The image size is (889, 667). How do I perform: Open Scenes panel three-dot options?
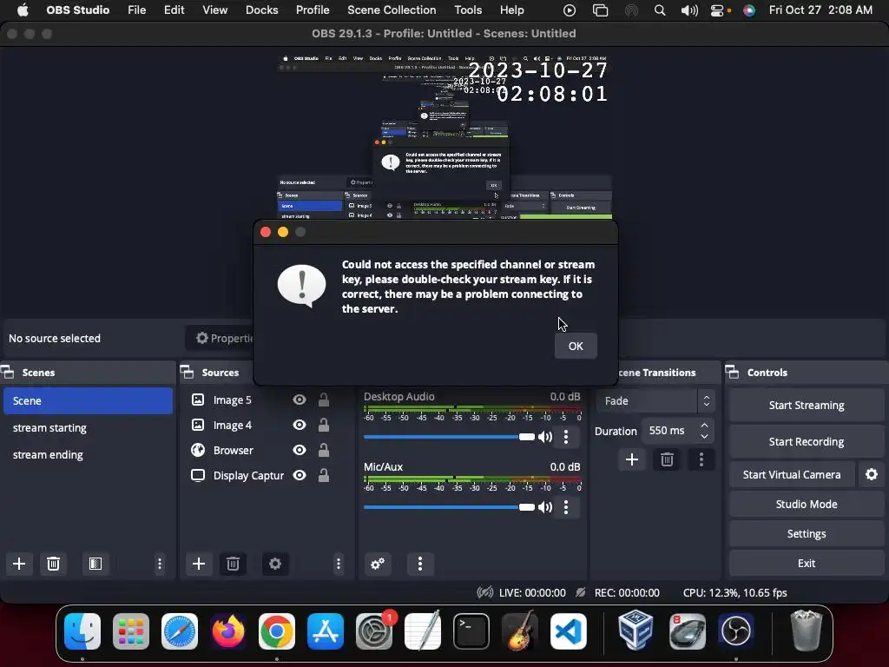[x=160, y=563]
